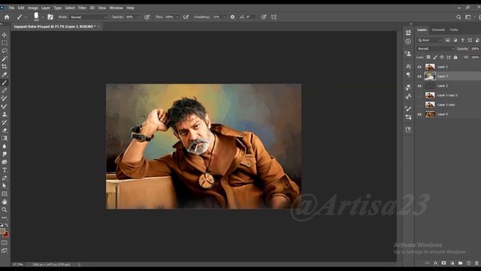The width and height of the screenshot is (481, 271).
Task: Toggle lock all padlock icon
Action: (x=455, y=57)
